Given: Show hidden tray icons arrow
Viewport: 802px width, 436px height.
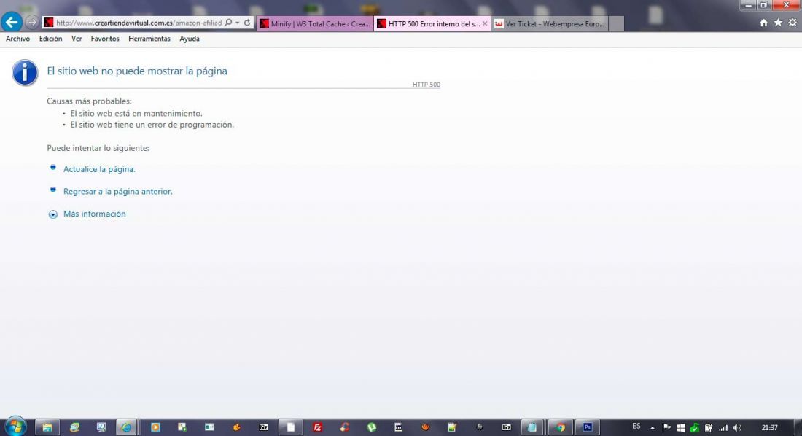Looking at the screenshot, I should click(652, 428).
